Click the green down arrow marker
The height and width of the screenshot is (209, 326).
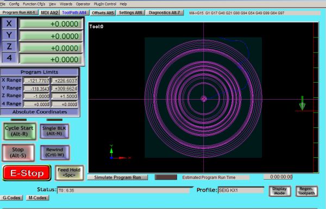pyautogui.click(x=302, y=103)
